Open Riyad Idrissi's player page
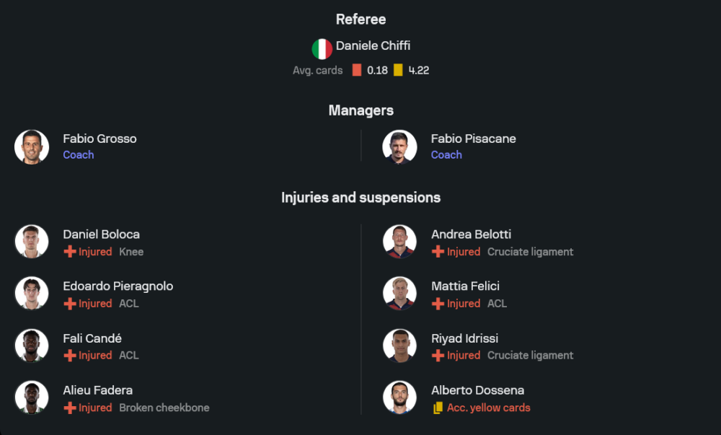Image resolution: width=721 pixels, height=435 pixels. [464, 338]
